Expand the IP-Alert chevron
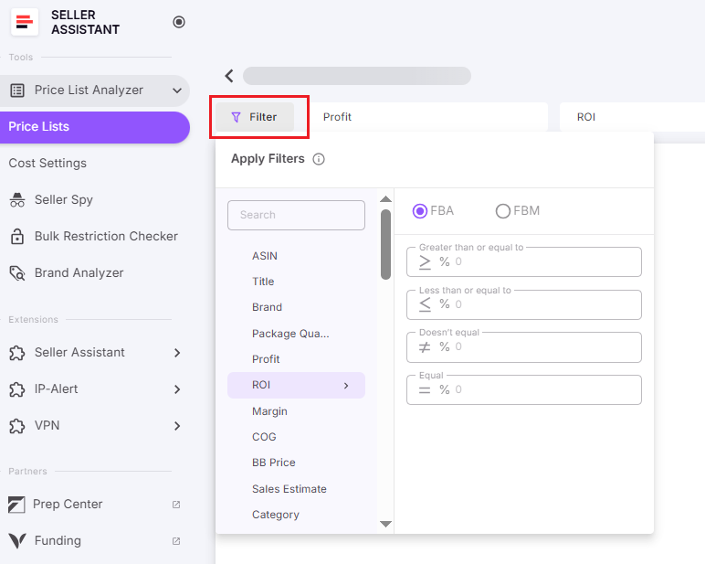The height and width of the screenshot is (564, 705). click(x=177, y=389)
